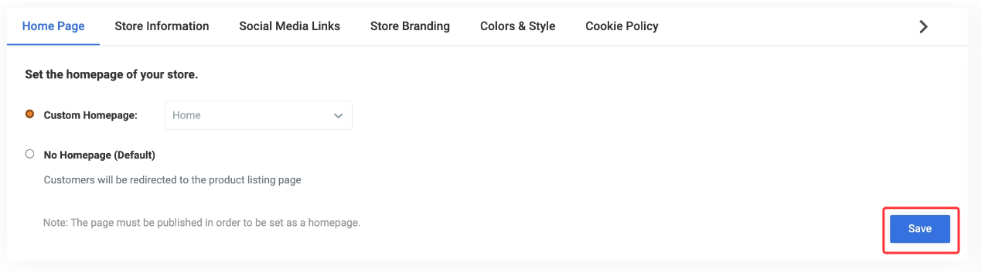Click the empty area to the right of the Cookie Policy tab
Viewport: 985px width, 280px height.
(x=785, y=26)
